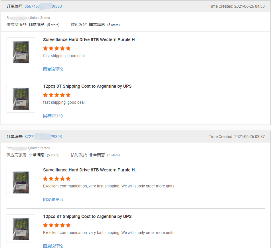Click the Time Created 2021-06-26 04:33 timestamp
Viewport: 271px width, 248px height.
pos(236,6)
